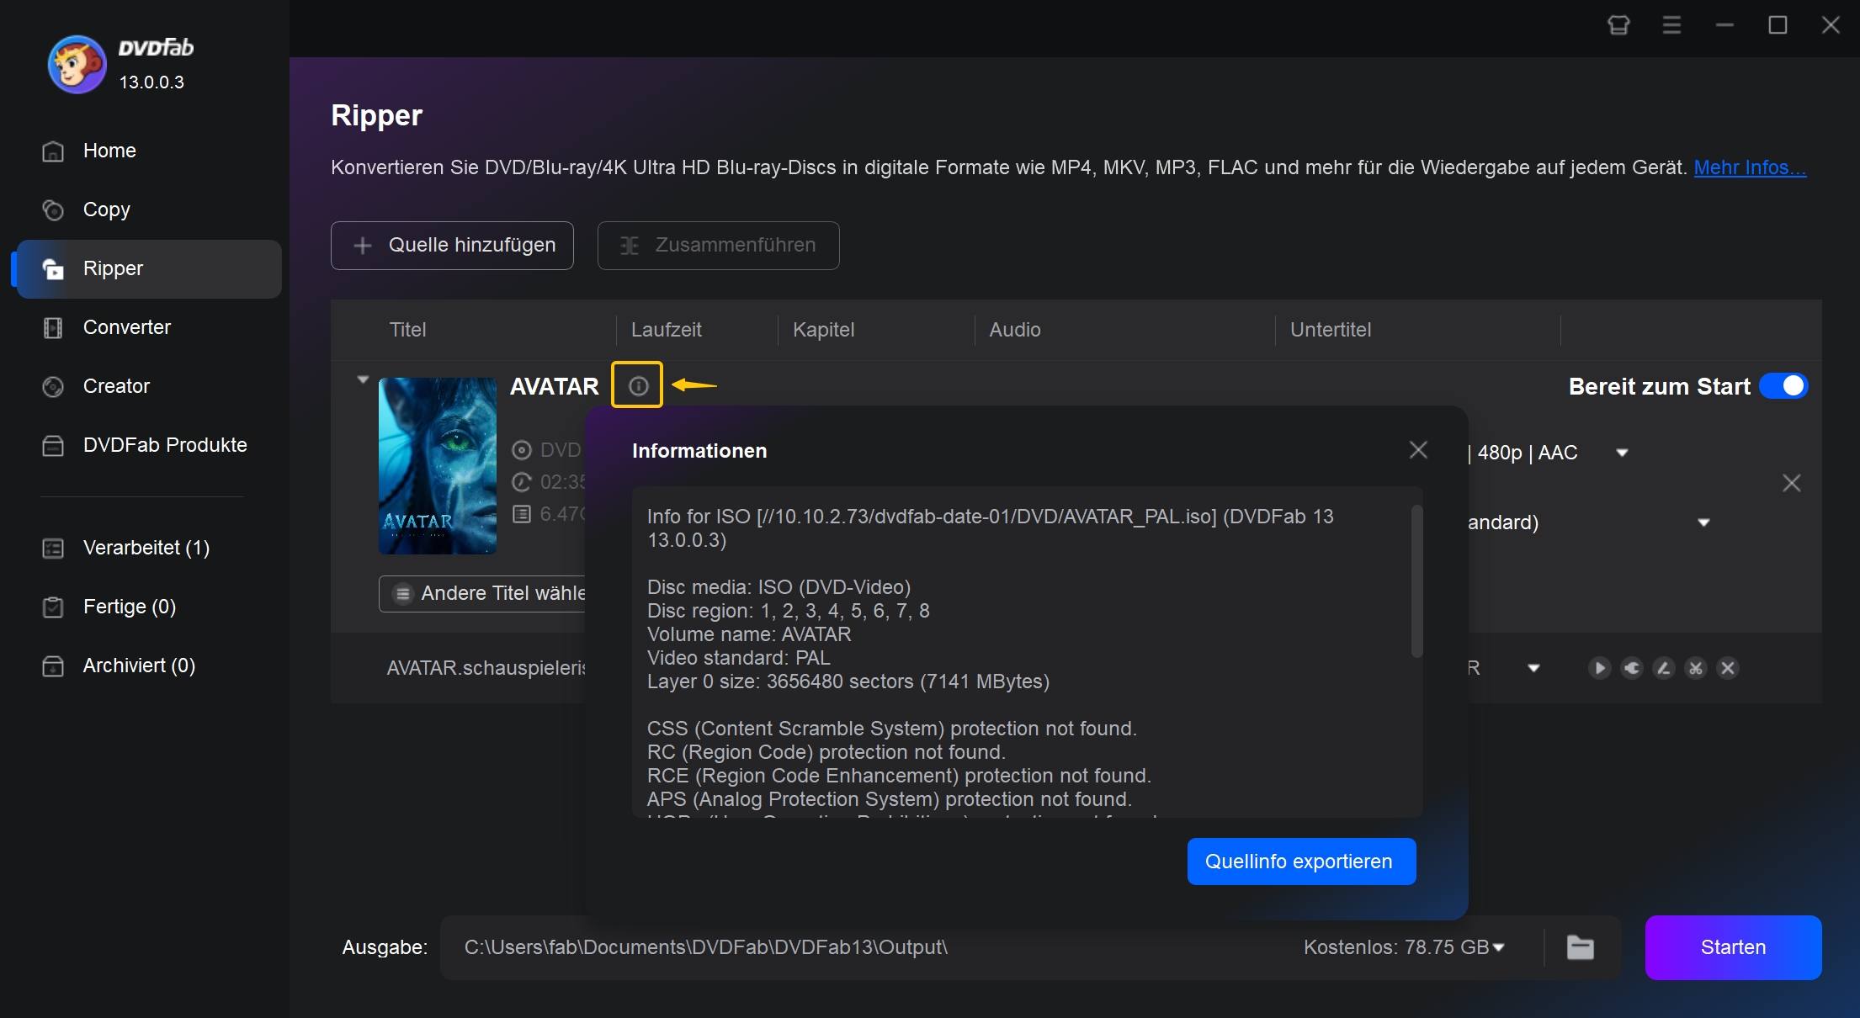Click the AVATAR.schauspieleris file name text

(x=486, y=668)
